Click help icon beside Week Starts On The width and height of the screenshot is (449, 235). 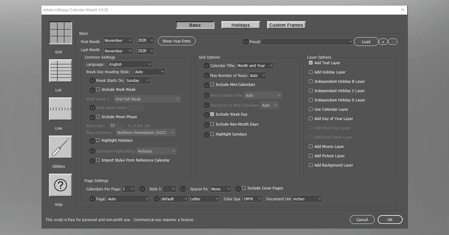[x=92, y=80]
